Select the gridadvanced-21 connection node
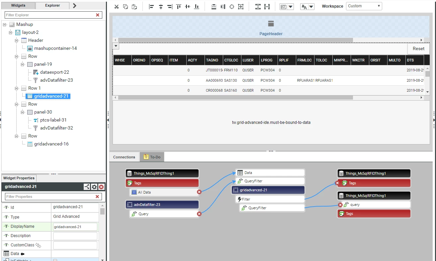 point(268,190)
